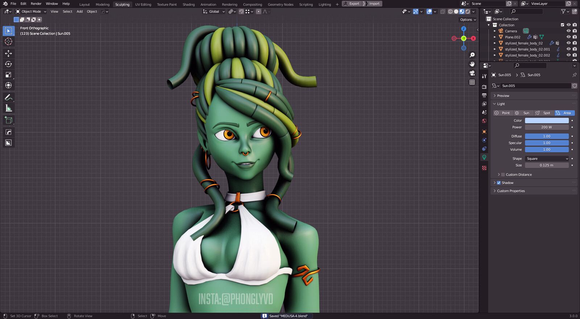Select the Annotate tool
This screenshot has height=319, width=580.
point(9,98)
